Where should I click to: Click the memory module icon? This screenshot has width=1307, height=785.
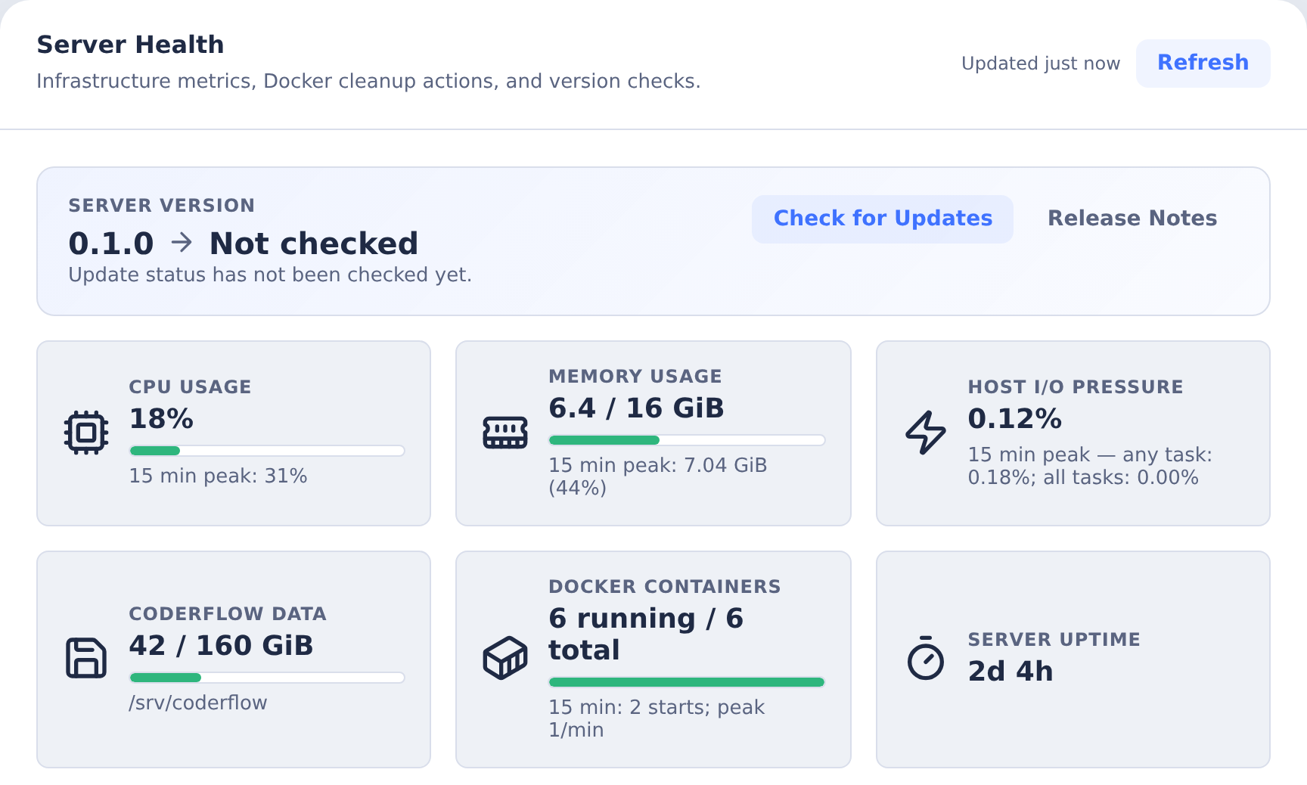[x=505, y=433]
